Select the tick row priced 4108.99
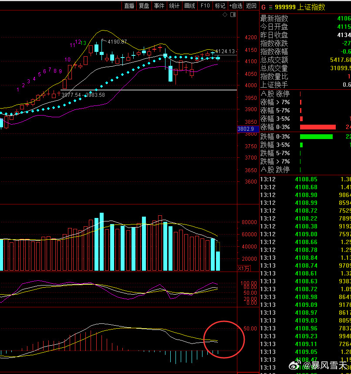The height and width of the screenshot is (374, 351). pyautogui.click(x=305, y=203)
